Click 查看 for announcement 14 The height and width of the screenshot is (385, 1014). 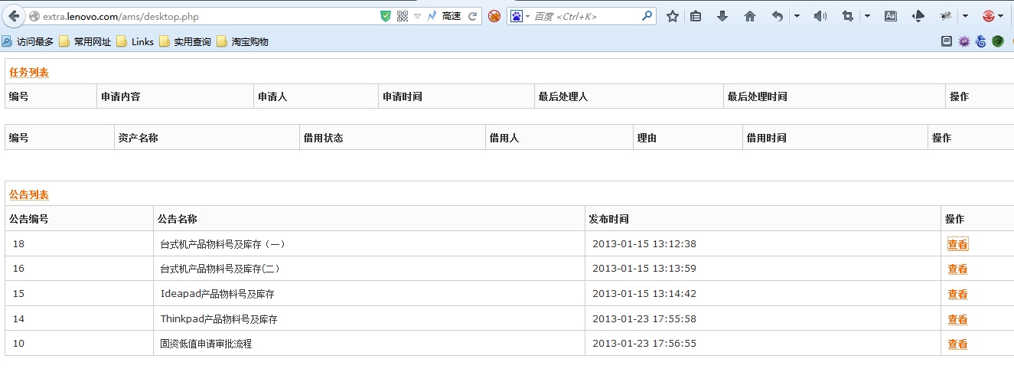(957, 319)
